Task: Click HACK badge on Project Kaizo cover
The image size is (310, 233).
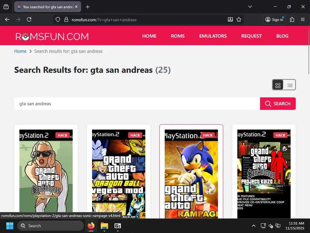Action: (281, 135)
